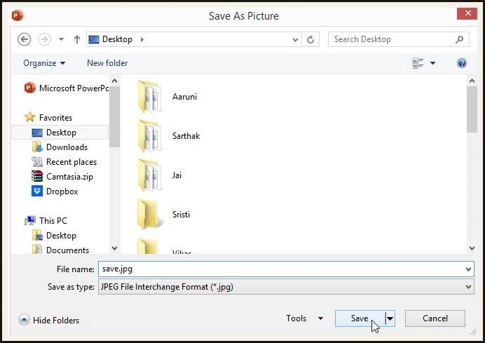
Task: Select This PC in navigation pane
Action: tap(46, 221)
